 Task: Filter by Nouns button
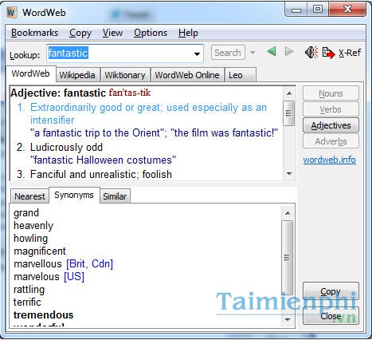[331, 93]
